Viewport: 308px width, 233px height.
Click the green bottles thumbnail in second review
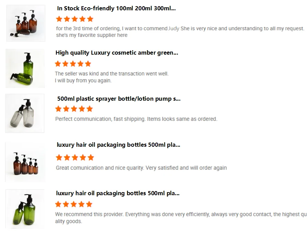pyautogui.click(x=25, y=68)
